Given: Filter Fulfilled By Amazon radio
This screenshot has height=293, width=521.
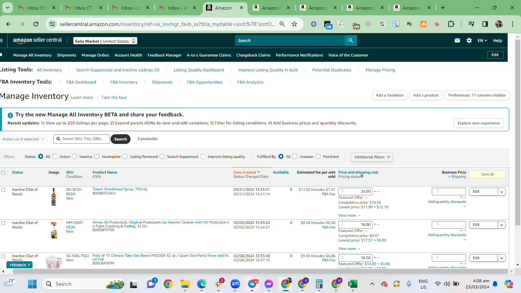Looking at the screenshot, I should coord(295,156).
